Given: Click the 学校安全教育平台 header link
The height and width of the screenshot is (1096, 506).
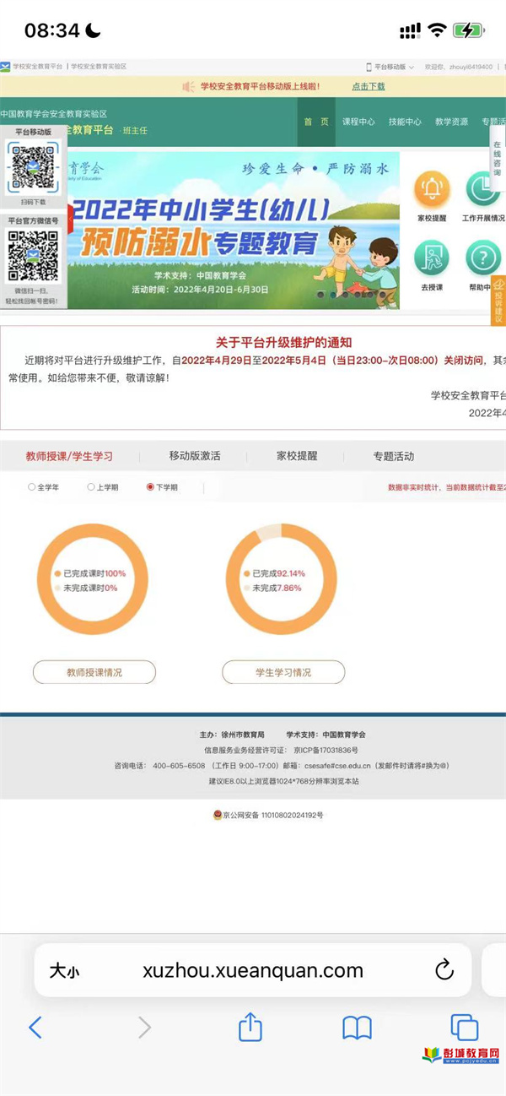Looking at the screenshot, I should tap(37, 66).
